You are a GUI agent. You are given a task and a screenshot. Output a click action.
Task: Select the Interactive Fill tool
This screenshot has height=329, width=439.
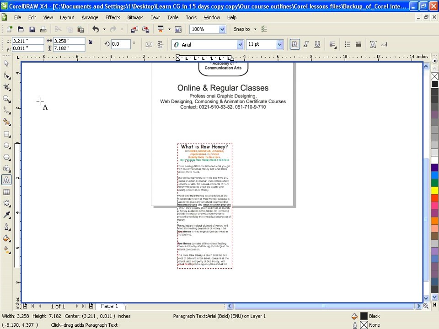tap(6, 249)
